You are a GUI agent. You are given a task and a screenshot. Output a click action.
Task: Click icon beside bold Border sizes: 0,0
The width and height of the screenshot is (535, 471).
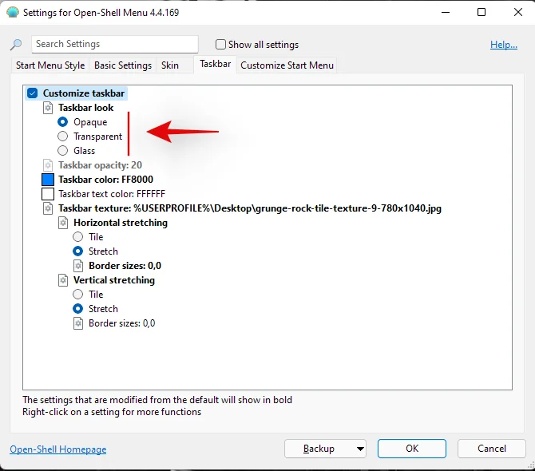[x=78, y=266]
